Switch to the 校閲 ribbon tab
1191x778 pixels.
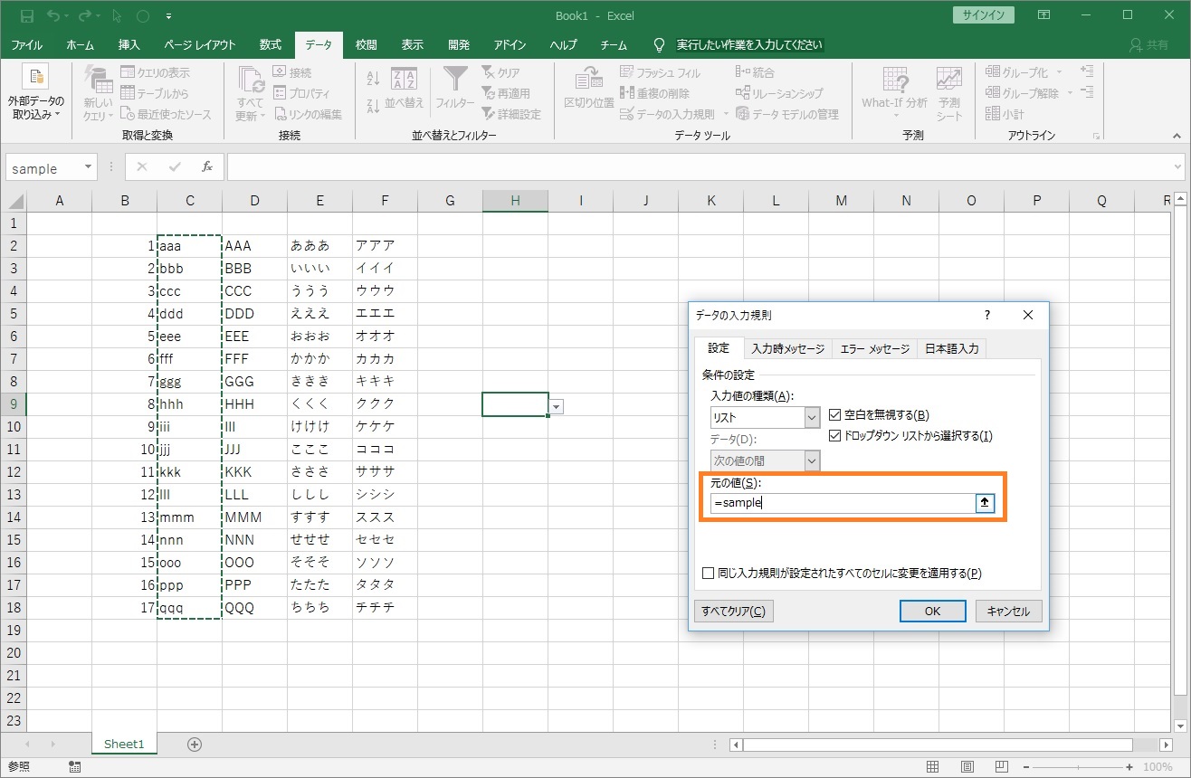coord(367,44)
